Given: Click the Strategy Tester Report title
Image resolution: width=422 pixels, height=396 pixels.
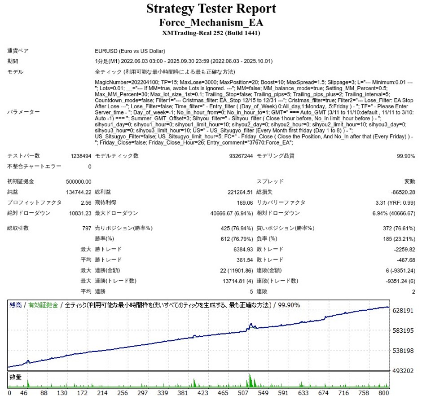Looking at the screenshot, I should 211,9.
